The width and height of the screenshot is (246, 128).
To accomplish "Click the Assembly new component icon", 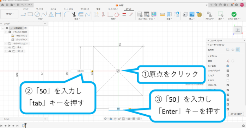I will pos(209,14).
